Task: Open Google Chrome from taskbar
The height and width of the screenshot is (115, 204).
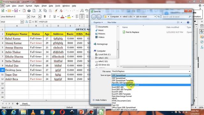Action: (53, 112)
